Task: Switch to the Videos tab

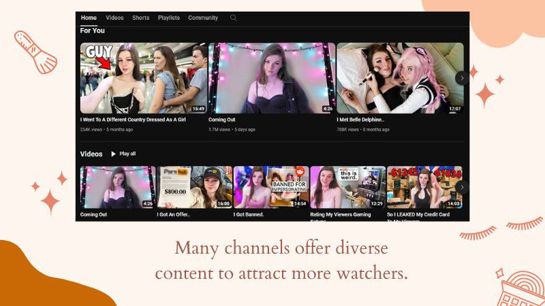Action: (x=114, y=18)
